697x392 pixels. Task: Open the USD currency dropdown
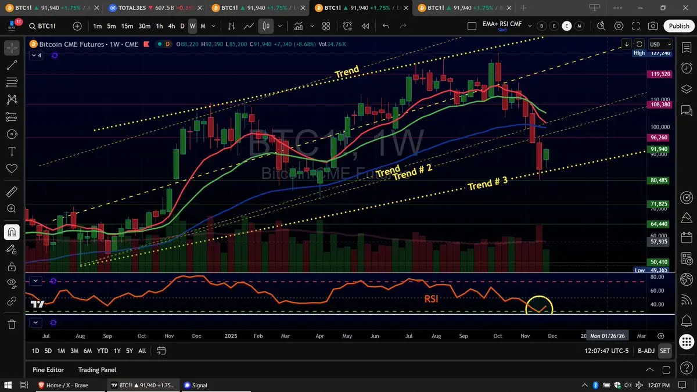(x=661, y=44)
